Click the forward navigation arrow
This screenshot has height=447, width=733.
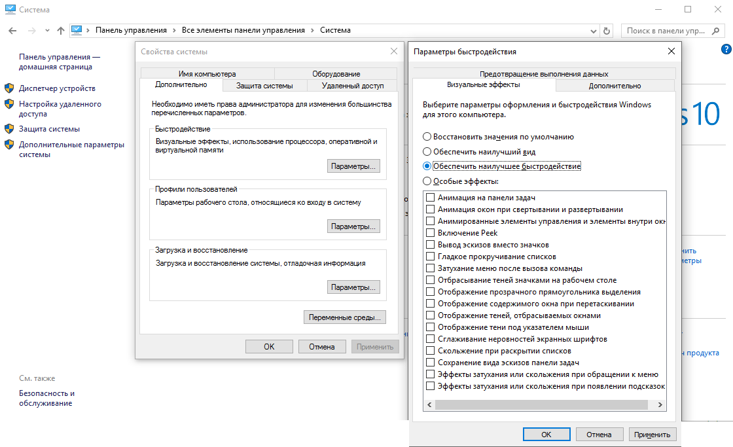click(32, 30)
